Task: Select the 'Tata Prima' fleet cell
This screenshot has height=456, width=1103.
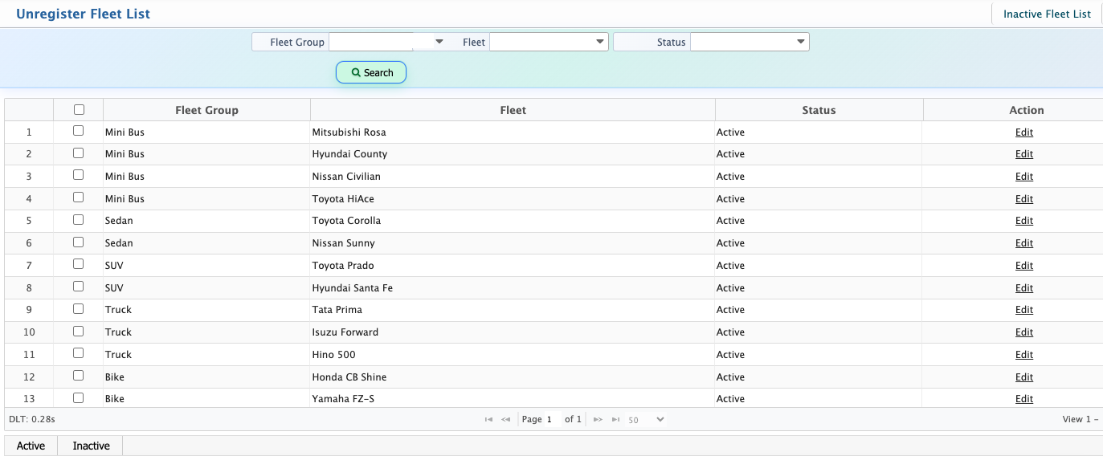Action: tap(513, 310)
